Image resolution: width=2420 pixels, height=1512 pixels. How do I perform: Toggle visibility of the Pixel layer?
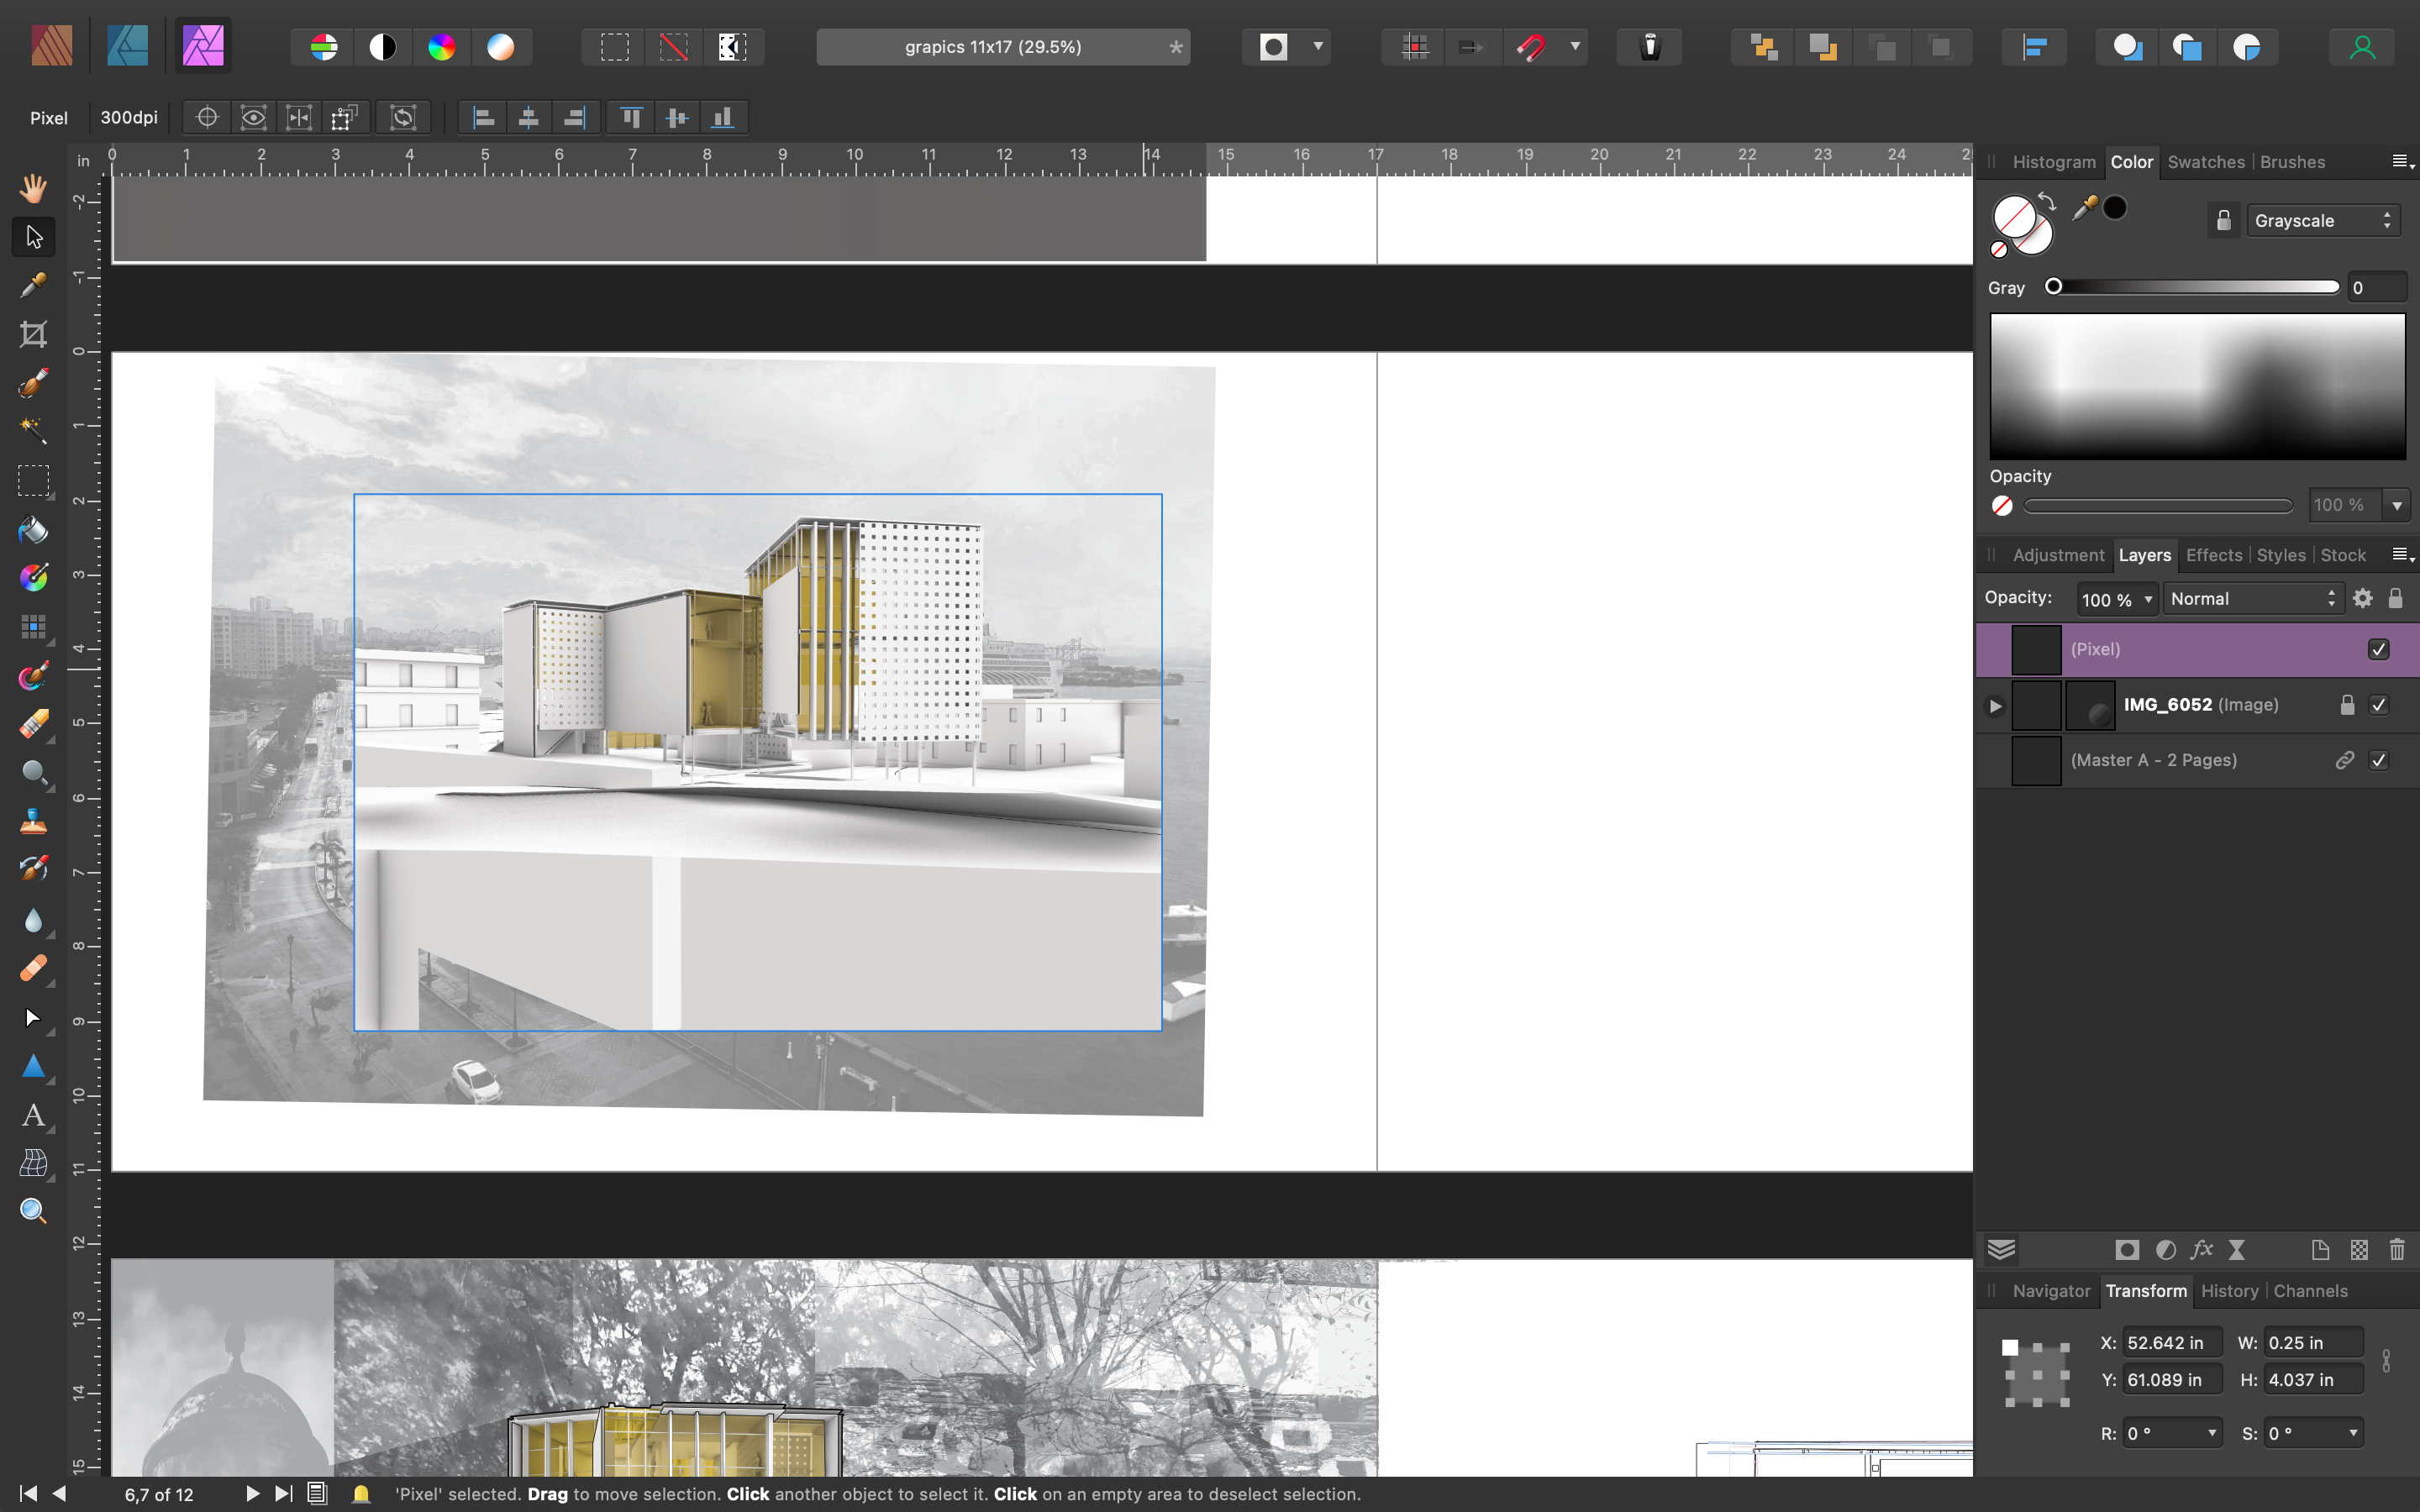click(2378, 650)
